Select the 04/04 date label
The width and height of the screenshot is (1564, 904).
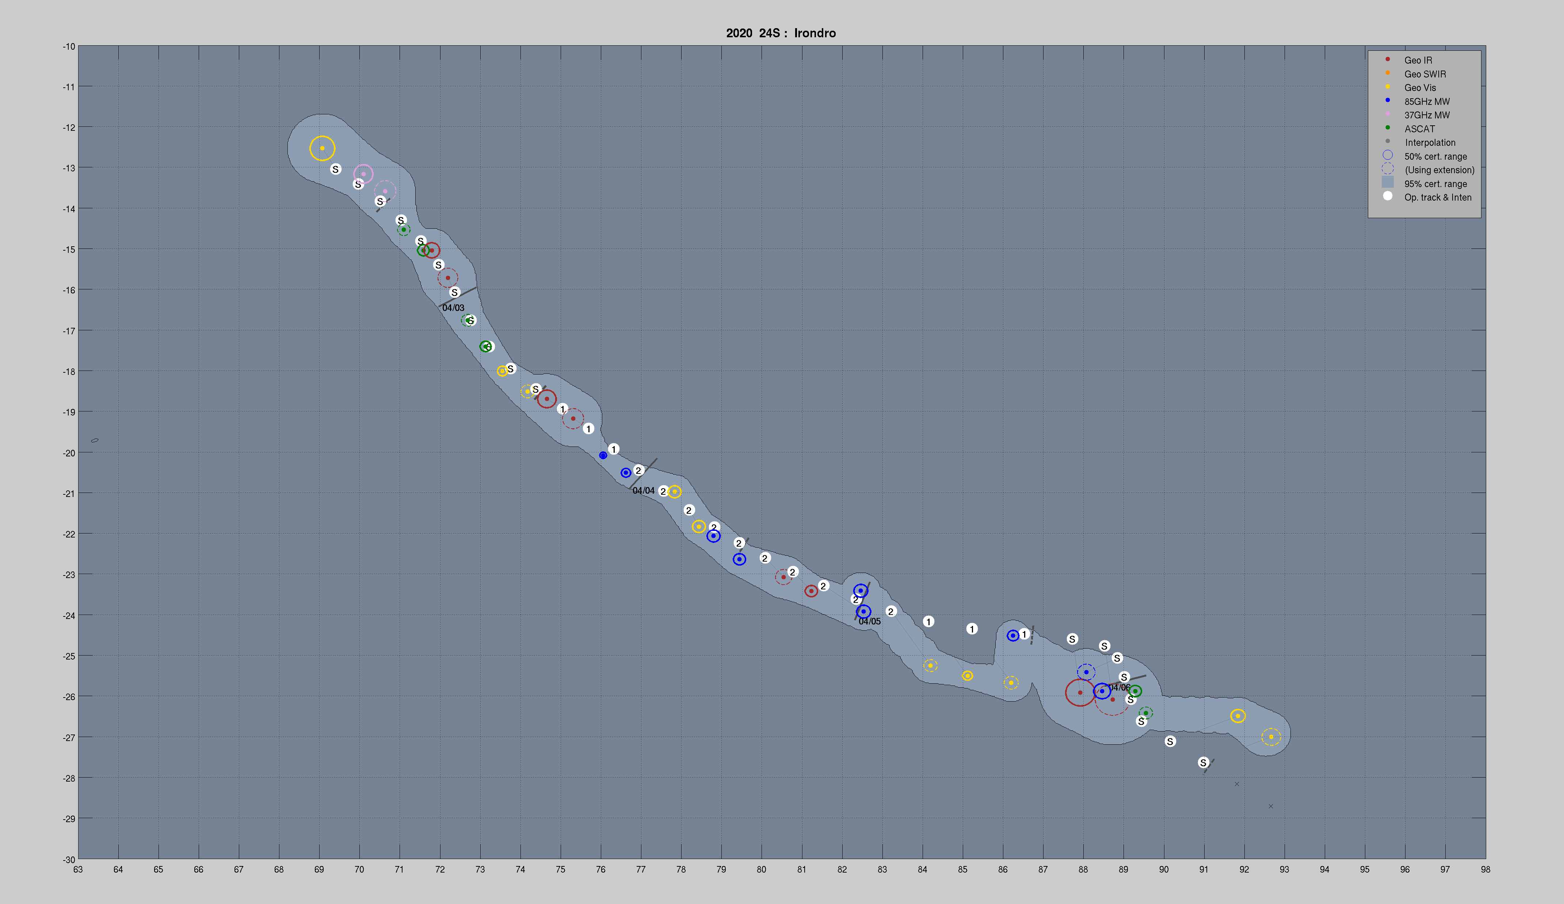[643, 490]
